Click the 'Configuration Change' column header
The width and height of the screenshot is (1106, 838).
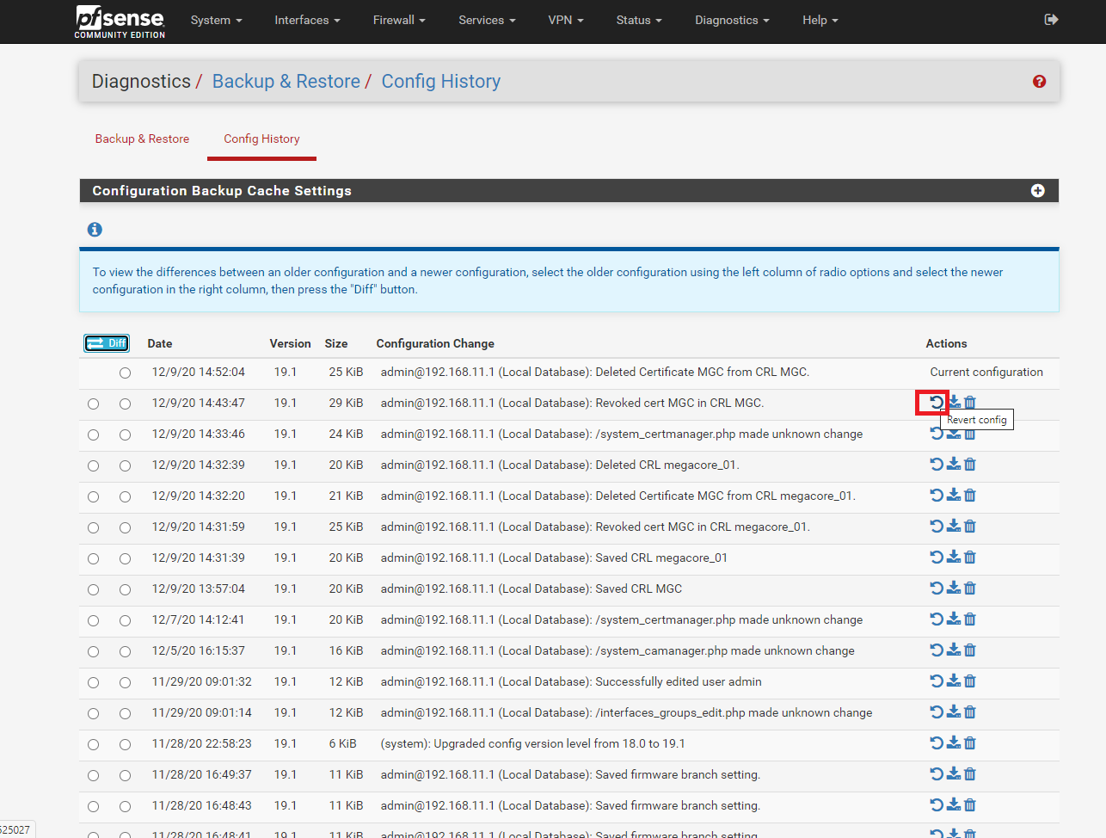(x=435, y=343)
